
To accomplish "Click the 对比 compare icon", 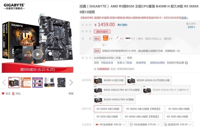I will [13, 94].
